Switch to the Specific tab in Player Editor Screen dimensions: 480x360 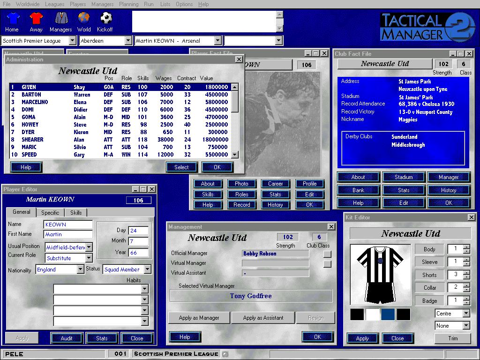50,212
